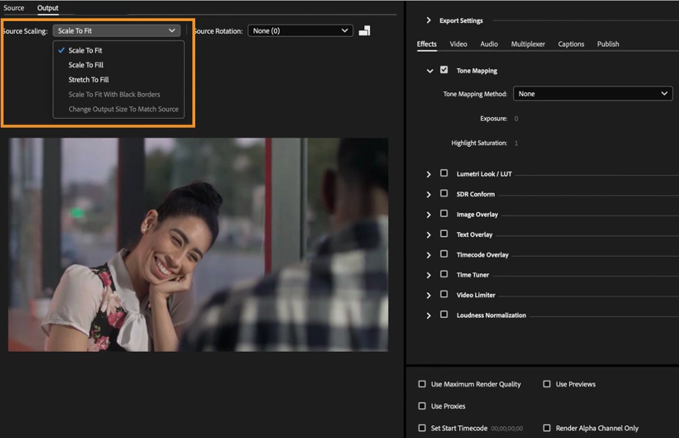Enable the Text Overlay effect
The height and width of the screenshot is (438, 679).
click(x=444, y=234)
